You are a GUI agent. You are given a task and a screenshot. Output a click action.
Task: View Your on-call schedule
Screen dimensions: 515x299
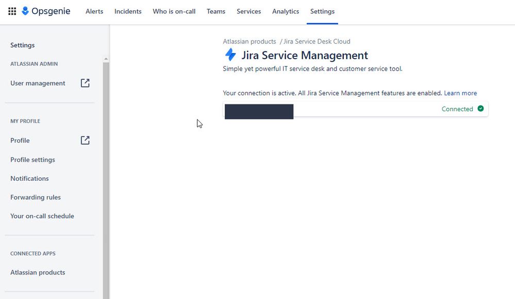[x=42, y=216]
